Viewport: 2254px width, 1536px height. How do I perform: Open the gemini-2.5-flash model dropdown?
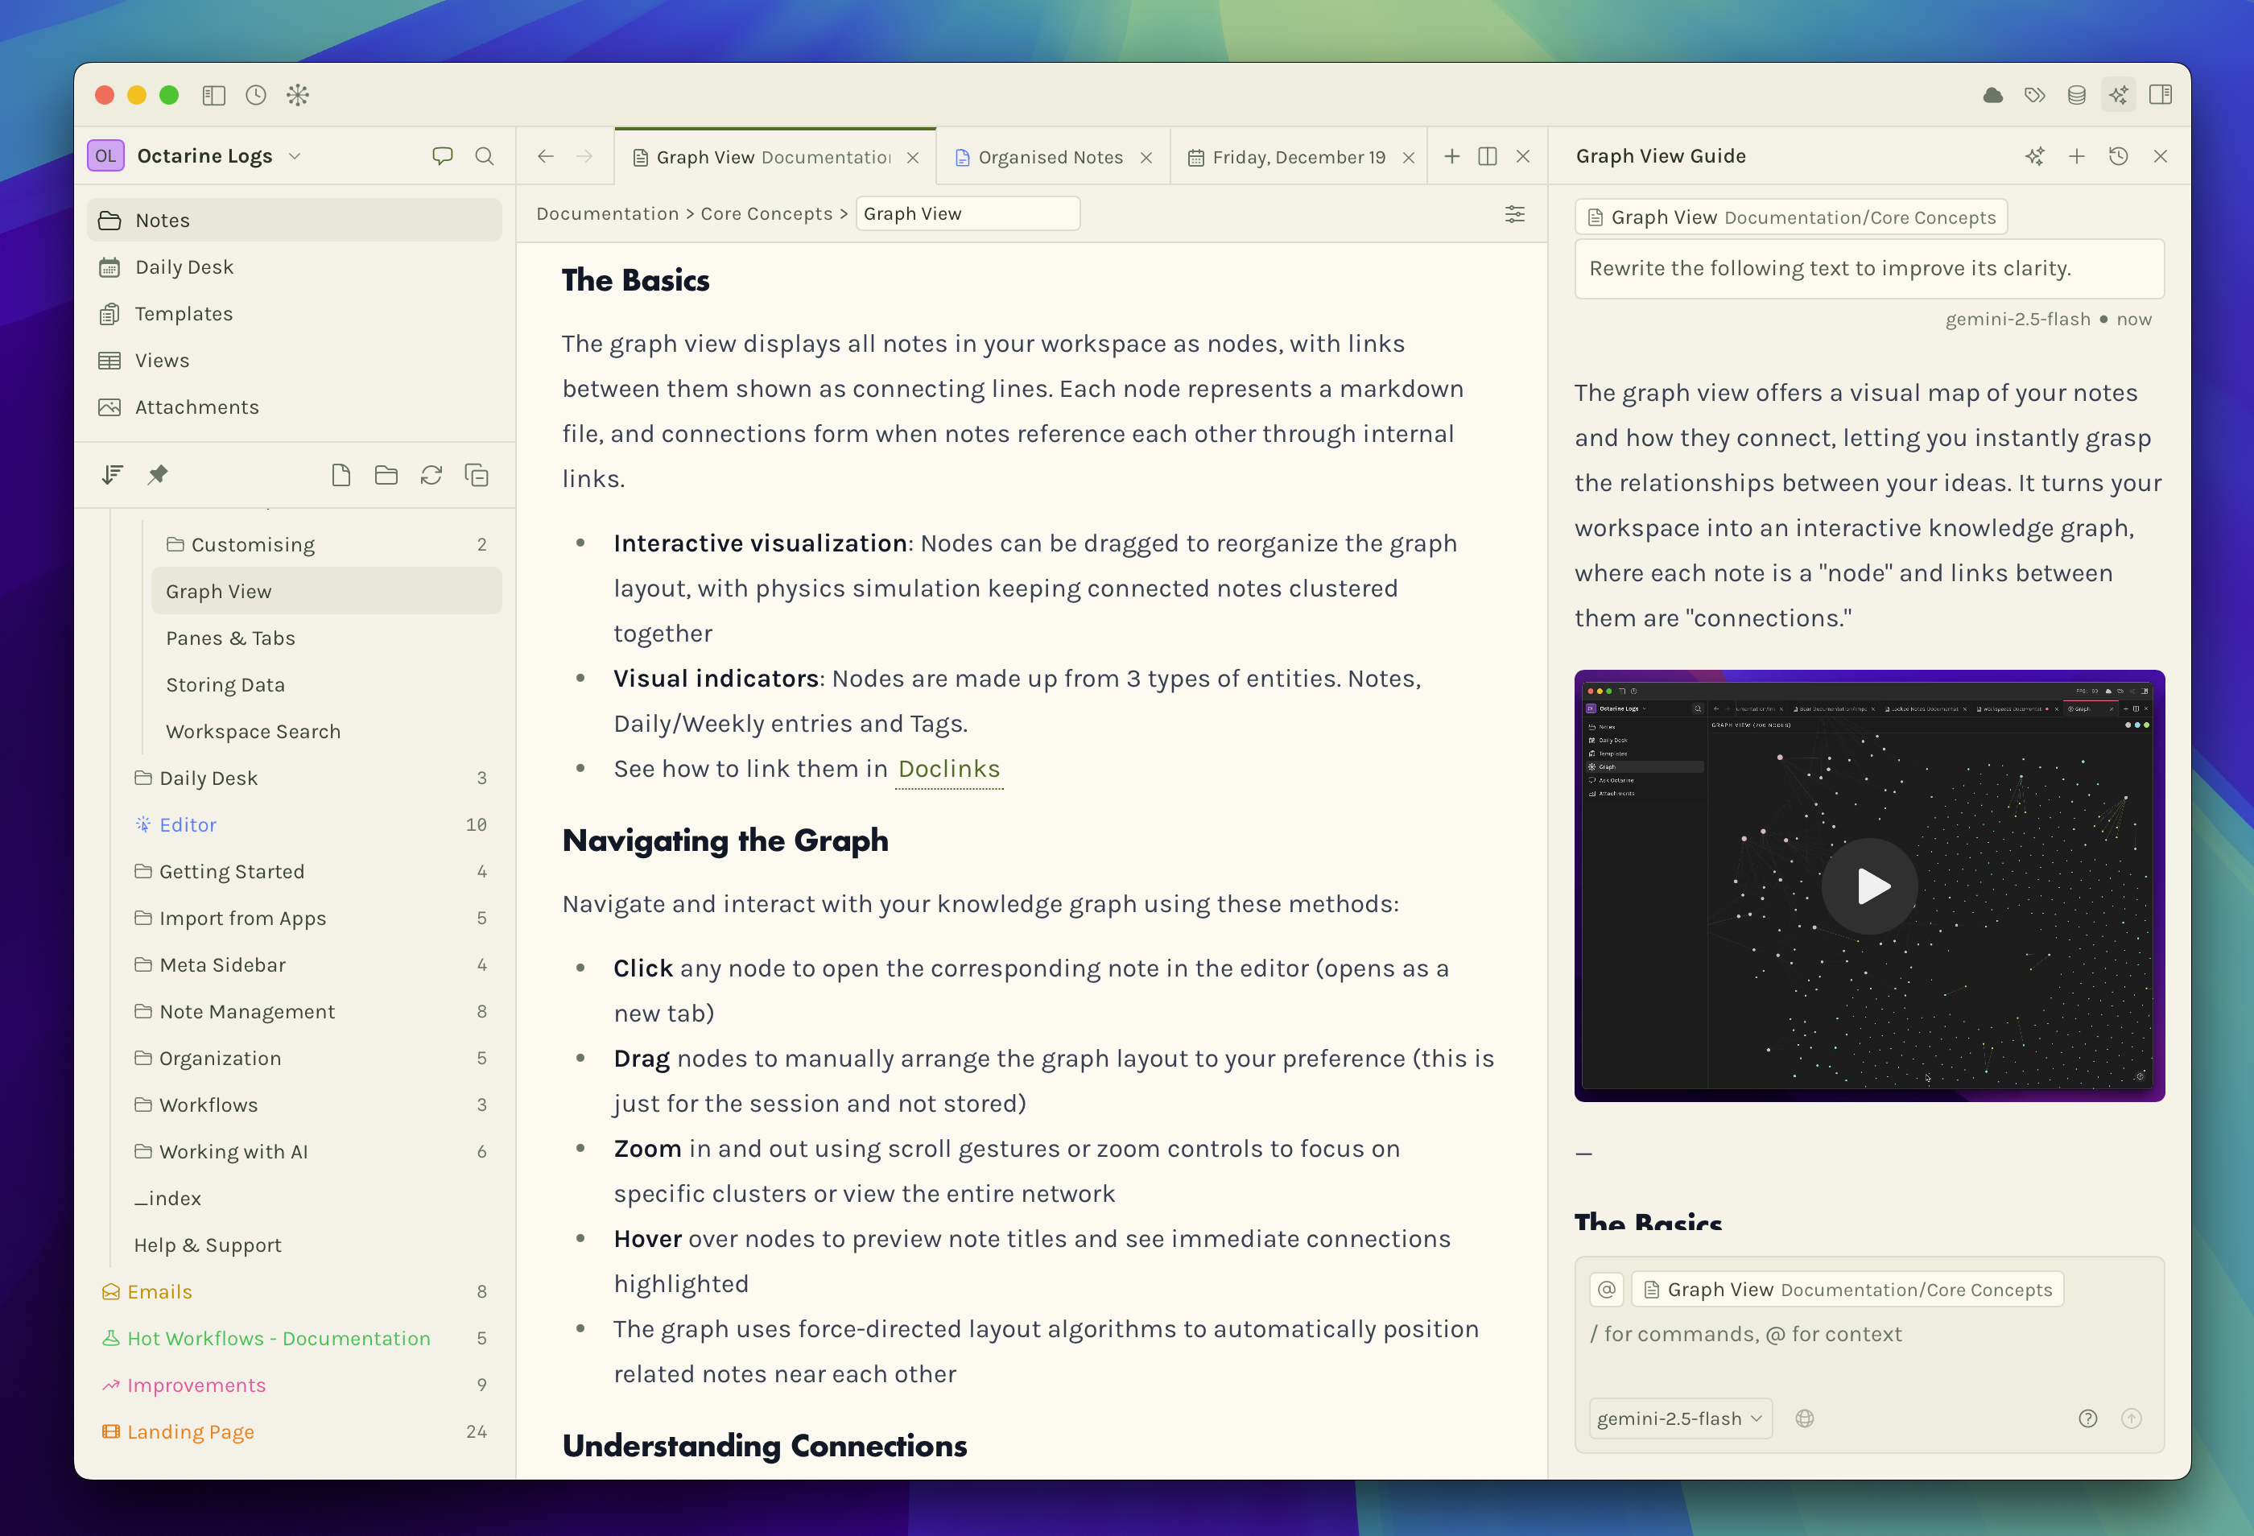tap(1680, 1418)
